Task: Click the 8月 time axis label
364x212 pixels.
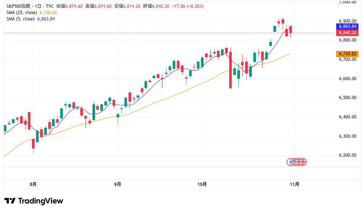Action: pyautogui.click(x=33, y=184)
